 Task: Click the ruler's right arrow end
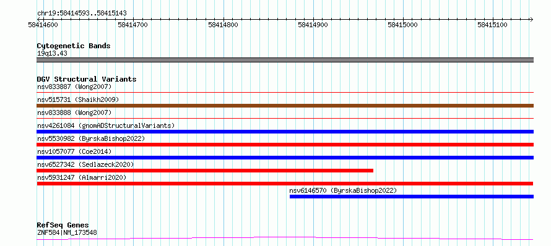[x=531, y=19]
